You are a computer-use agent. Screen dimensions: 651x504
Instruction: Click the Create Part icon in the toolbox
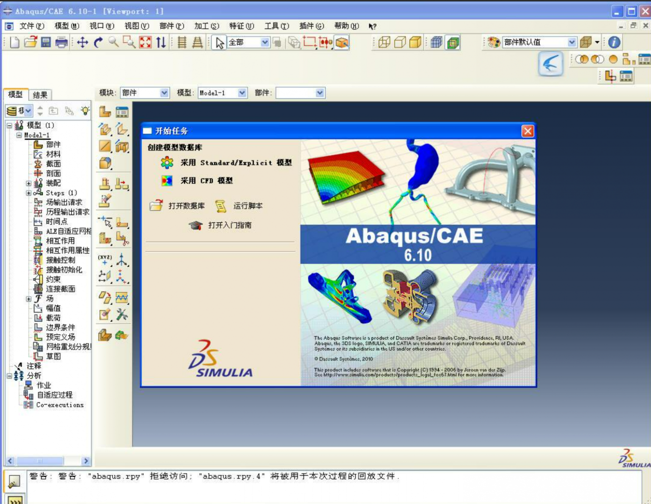[x=105, y=112]
